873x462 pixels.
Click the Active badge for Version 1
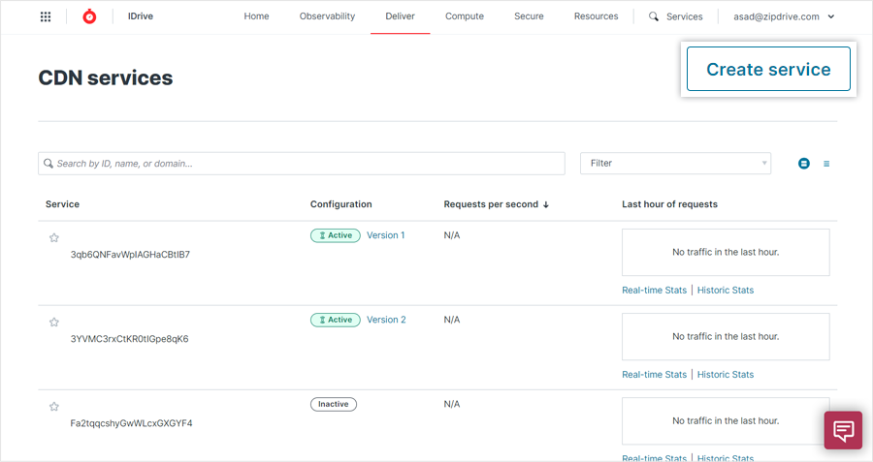336,235
